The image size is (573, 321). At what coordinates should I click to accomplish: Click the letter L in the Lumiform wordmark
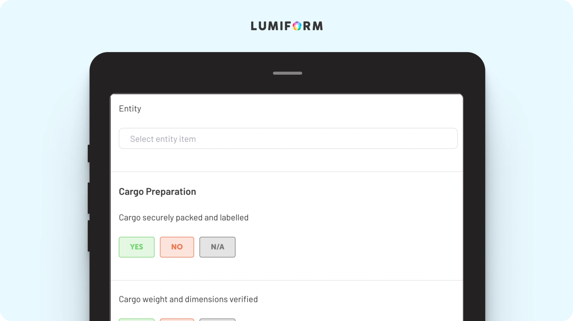tap(254, 26)
